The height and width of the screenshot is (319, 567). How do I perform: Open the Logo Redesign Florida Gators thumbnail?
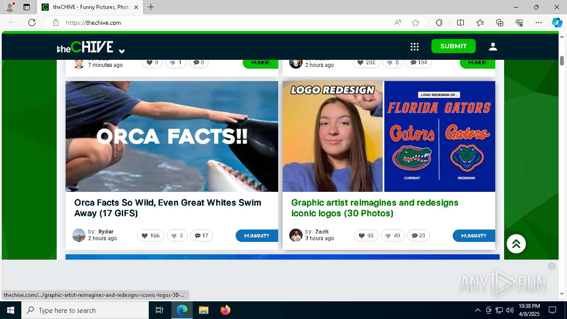(x=389, y=136)
